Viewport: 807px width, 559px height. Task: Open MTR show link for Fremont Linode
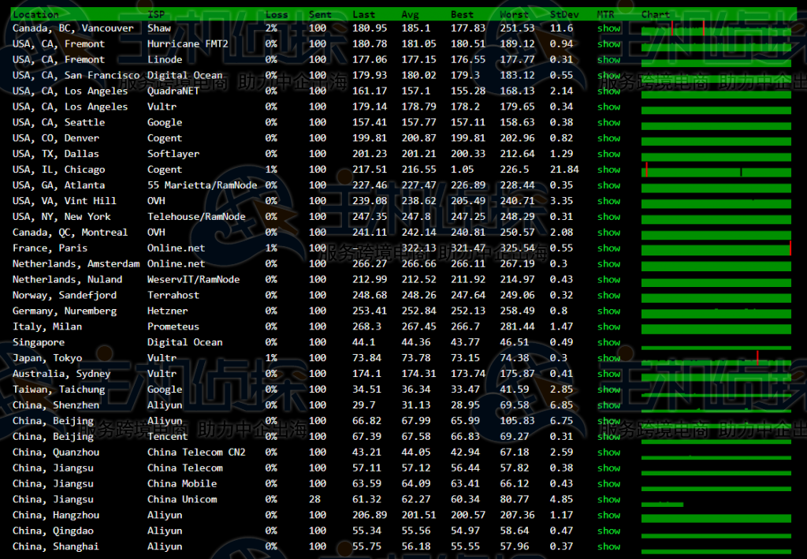608,60
